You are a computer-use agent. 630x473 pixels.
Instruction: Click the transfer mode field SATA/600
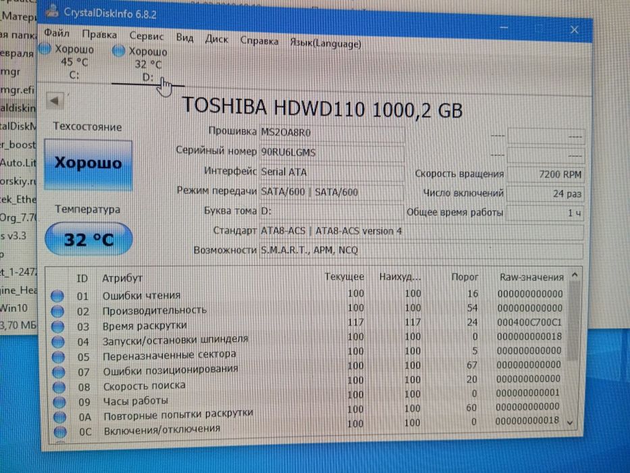(x=332, y=192)
